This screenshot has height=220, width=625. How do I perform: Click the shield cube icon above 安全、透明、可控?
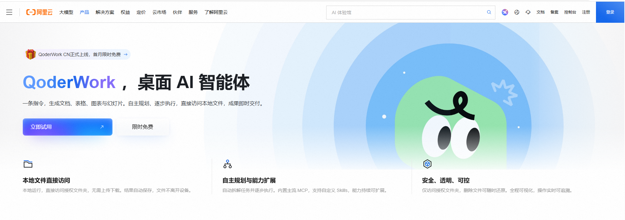(x=427, y=164)
